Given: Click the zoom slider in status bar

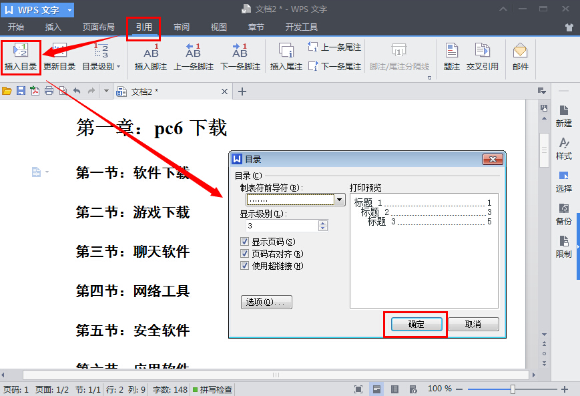Looking at the screenshot, I should click(513, 389).
